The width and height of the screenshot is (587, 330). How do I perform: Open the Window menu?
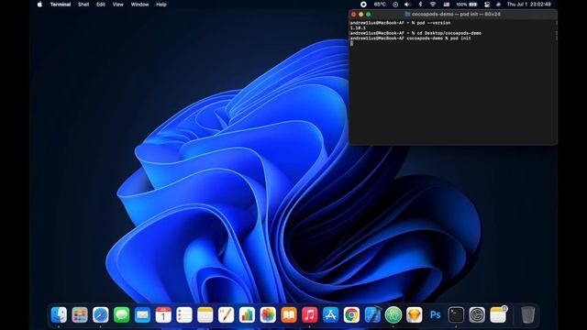(x=139, y=5)
